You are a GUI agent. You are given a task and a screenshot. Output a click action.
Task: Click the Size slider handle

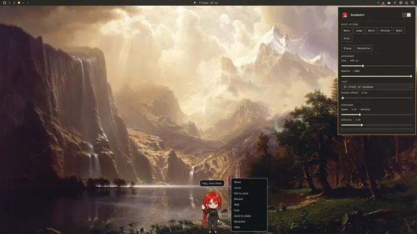[363, 66]
